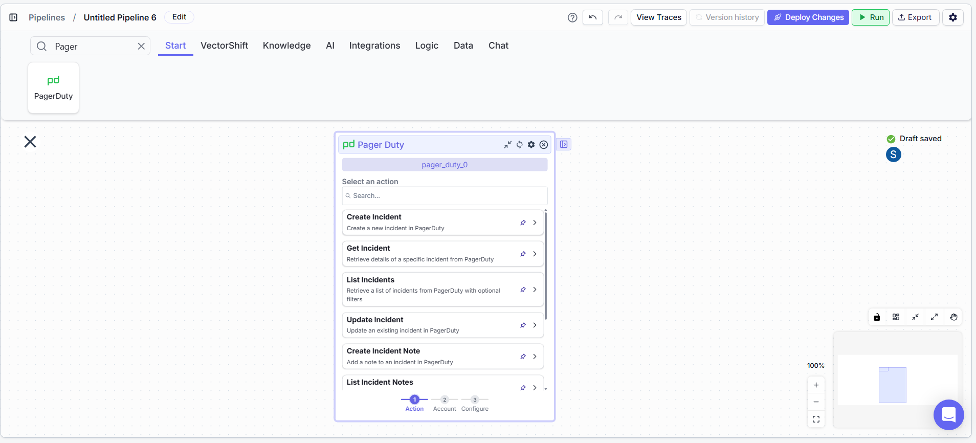Open the Integrations tab

pyautogui.click(x=374, y=46)
